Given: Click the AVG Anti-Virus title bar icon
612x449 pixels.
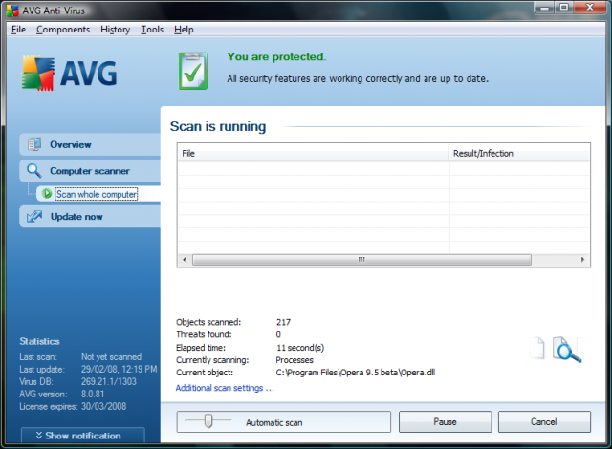Looking at the screenshot, I should tap(12, 11).
